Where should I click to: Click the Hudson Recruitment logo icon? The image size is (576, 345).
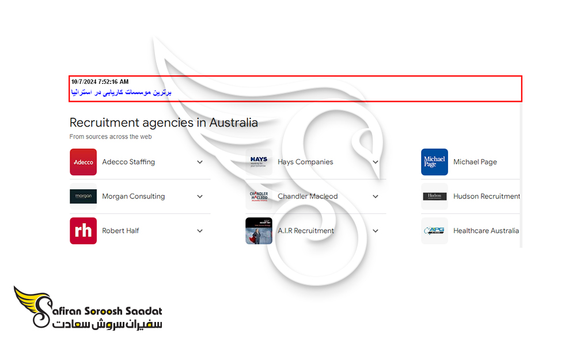(x=434, y=197)
